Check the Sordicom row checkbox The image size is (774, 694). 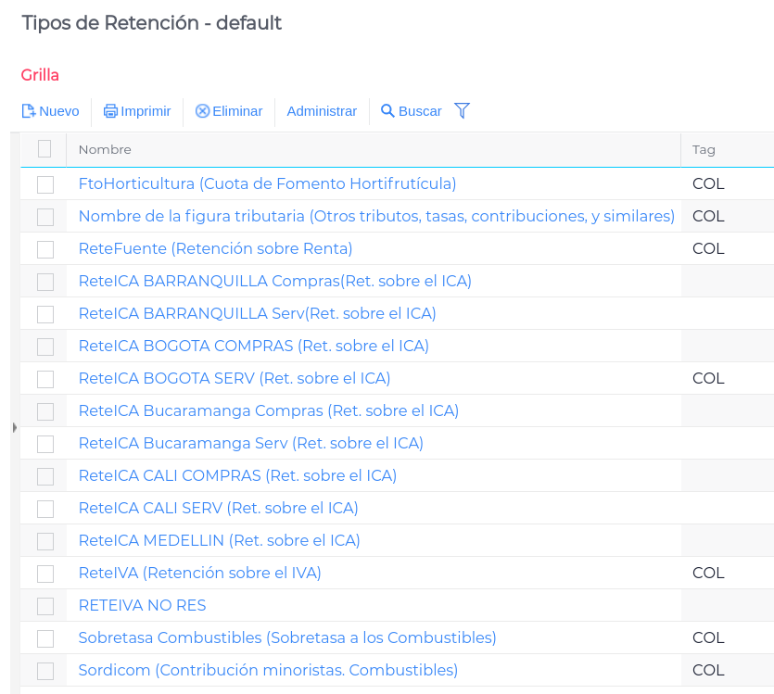(45, 671)
